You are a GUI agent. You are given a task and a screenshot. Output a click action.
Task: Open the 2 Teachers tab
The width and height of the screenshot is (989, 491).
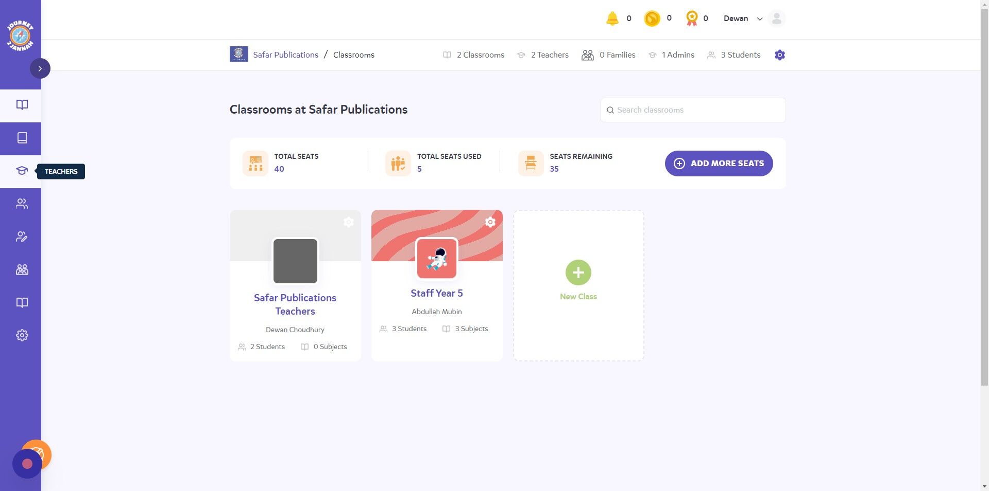point(543,55)
